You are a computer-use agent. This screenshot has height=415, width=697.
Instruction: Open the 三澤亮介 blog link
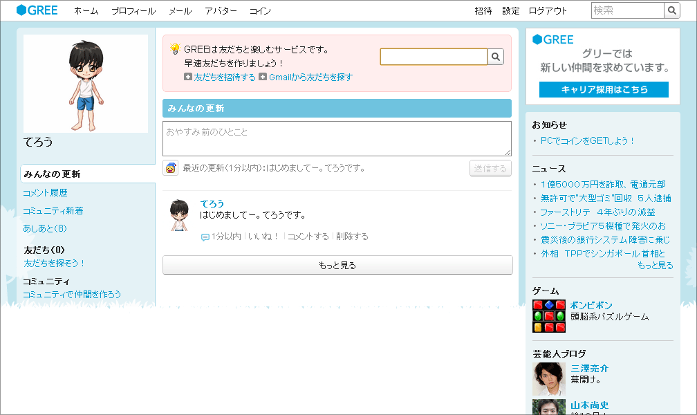click(589, 368)
